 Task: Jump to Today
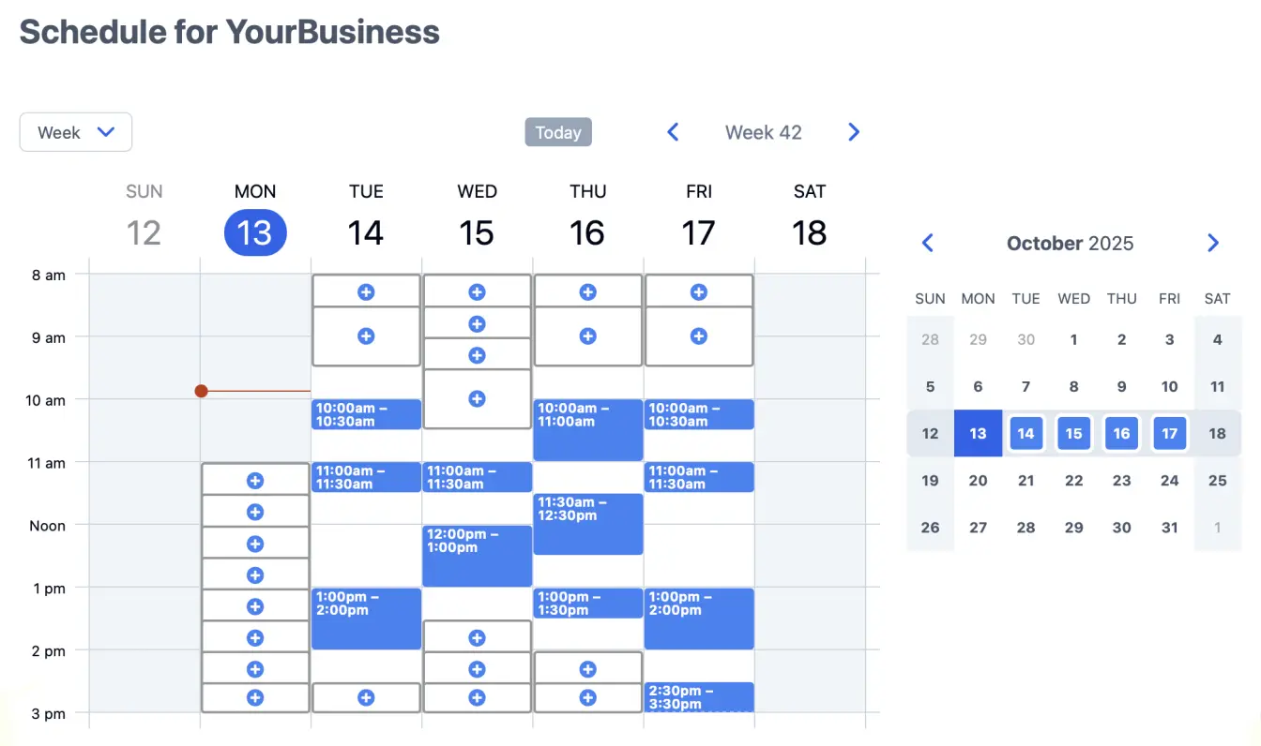point(558,132)
